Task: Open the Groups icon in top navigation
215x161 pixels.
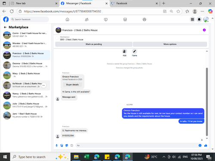Action: tap(144, 19)
